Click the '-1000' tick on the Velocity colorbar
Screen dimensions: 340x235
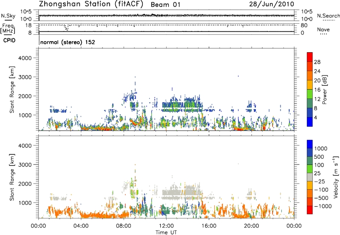tap(323, 206)
